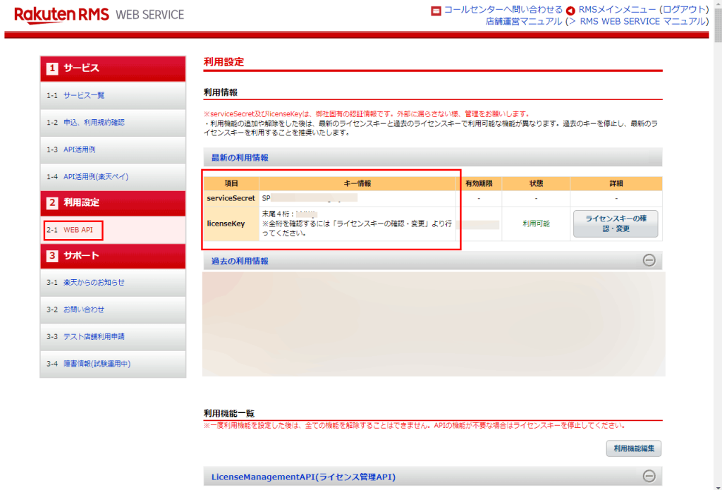The height and width of the screenshot is (490, 722).
Task: Open 3-1 楽天からのお知らせ menu item
Action: coord(113,282)
